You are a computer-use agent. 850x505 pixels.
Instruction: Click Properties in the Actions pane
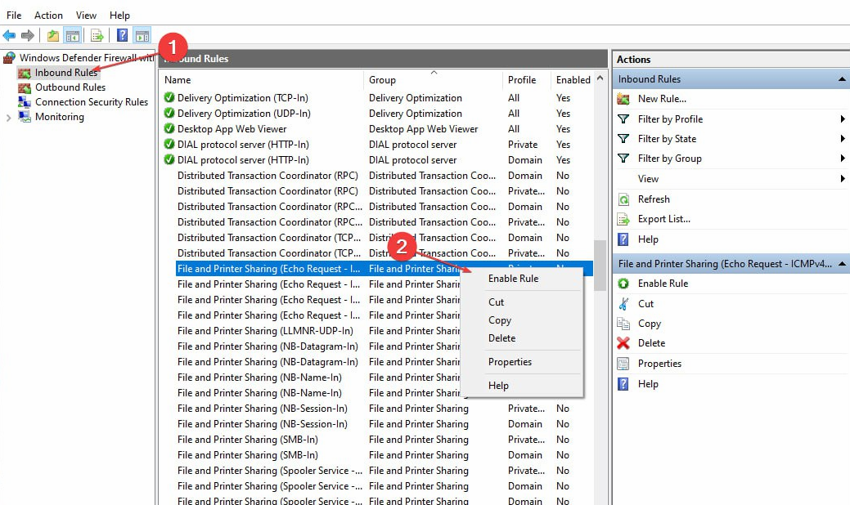tap(659, 364)
